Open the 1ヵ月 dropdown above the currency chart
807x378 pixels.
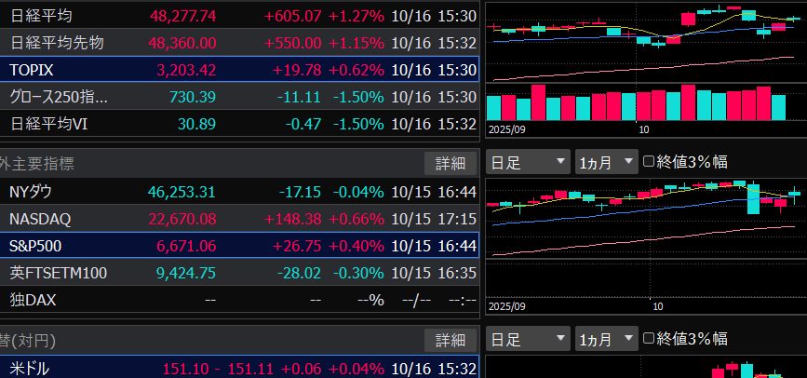(606, 338)
